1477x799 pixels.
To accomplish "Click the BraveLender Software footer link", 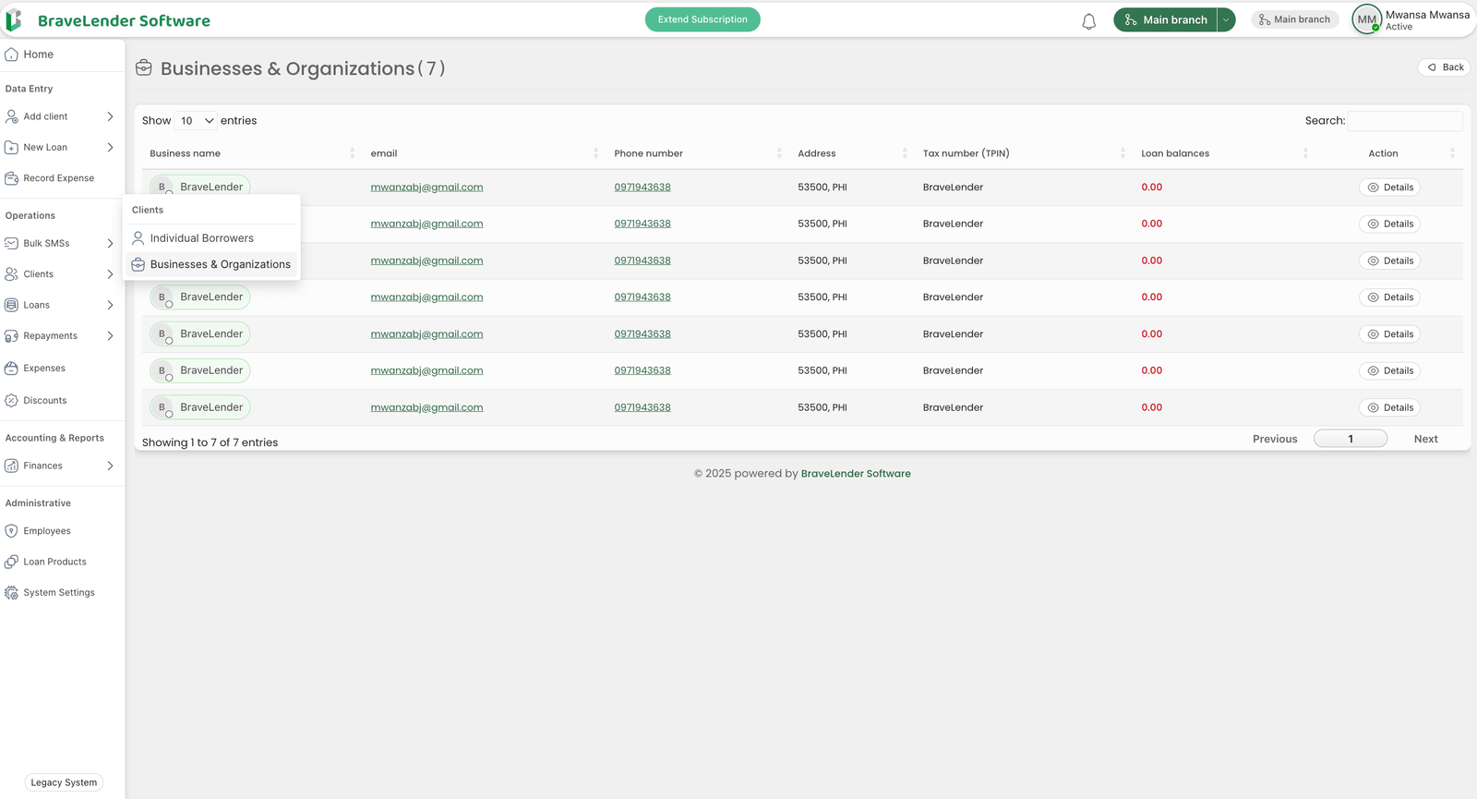I will (x=856, y=474).
